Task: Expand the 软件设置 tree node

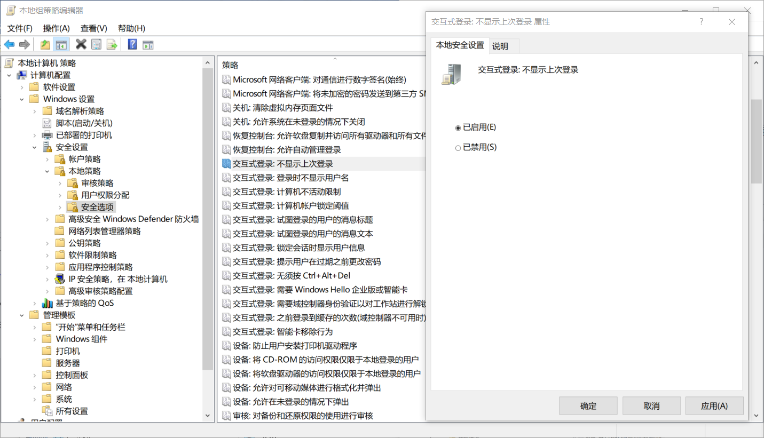Action: pos(22,87)
